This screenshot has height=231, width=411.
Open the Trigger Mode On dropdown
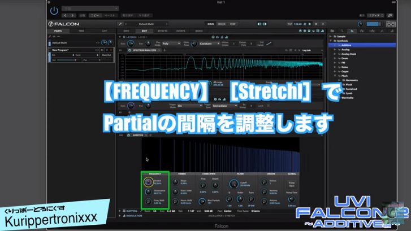(x=190, y=106)
